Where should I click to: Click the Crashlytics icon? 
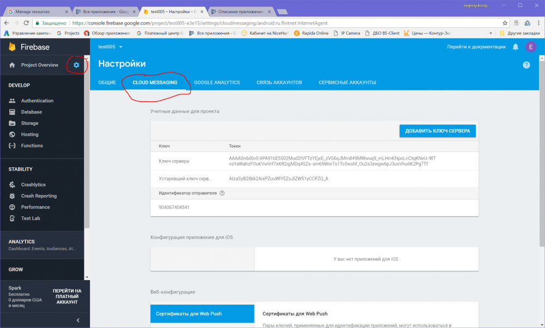pyautogui.click(x=12, y=185)
